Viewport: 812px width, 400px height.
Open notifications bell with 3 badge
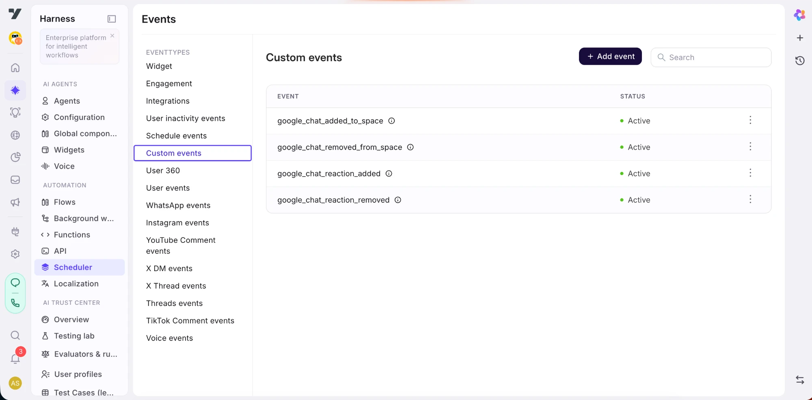pyautogui.click(x=15, y=358)
